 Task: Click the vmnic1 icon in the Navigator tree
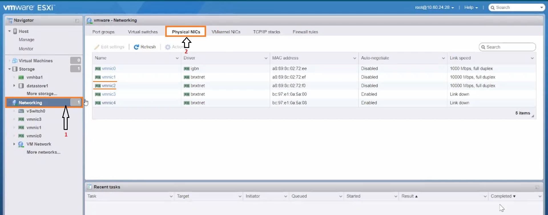point(21,128)
